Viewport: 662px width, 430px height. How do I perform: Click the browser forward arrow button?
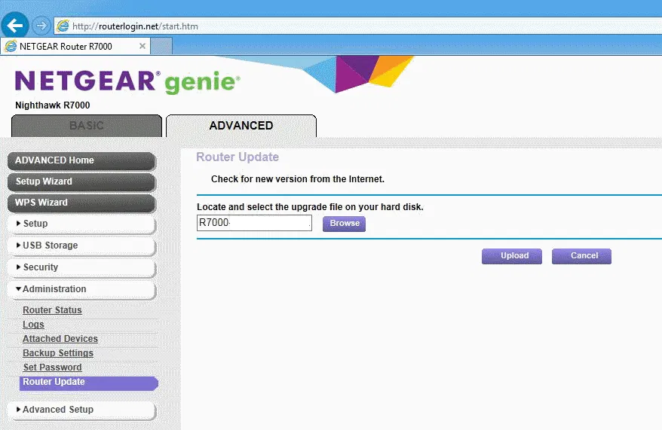(41, 26)
